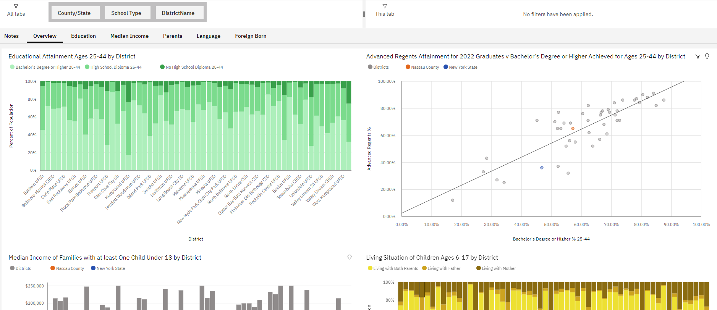Open the School Type filter dropdown
Image resolution: width=717 pixels, height=310 pixels.
(x=126, y=13)
